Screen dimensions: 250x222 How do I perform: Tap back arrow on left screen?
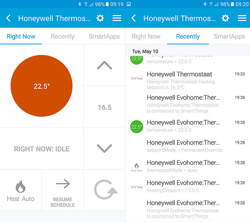pyautogui.click(x=8, y=18)
